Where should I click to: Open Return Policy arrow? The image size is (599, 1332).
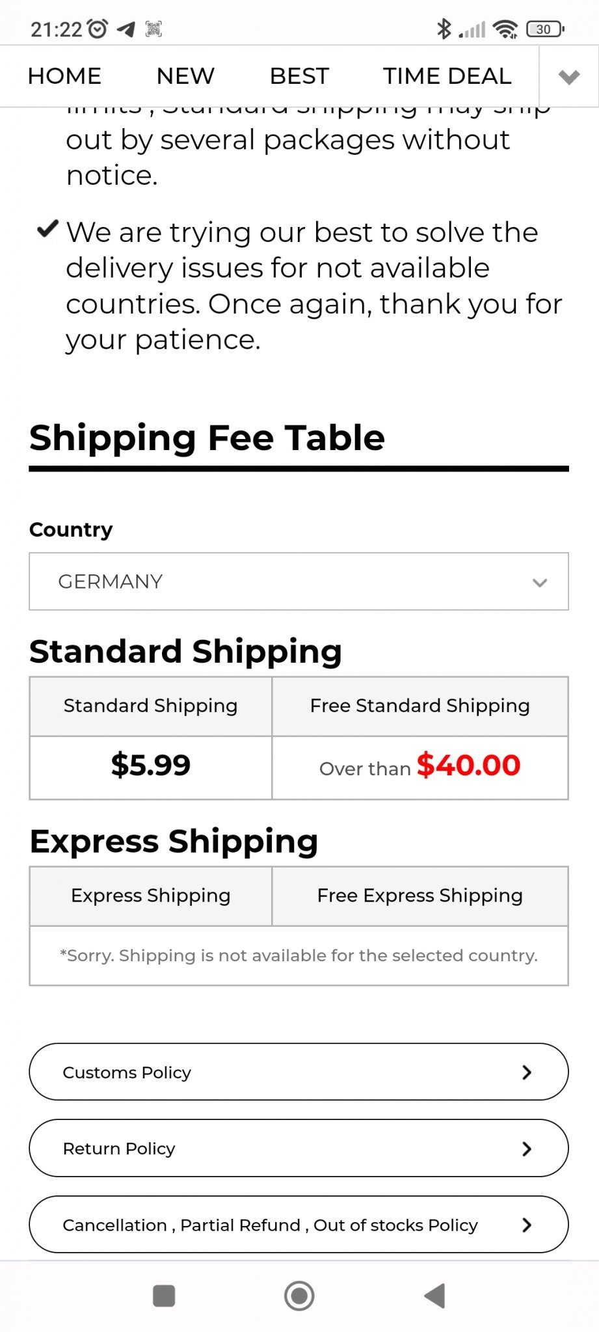527,1149
